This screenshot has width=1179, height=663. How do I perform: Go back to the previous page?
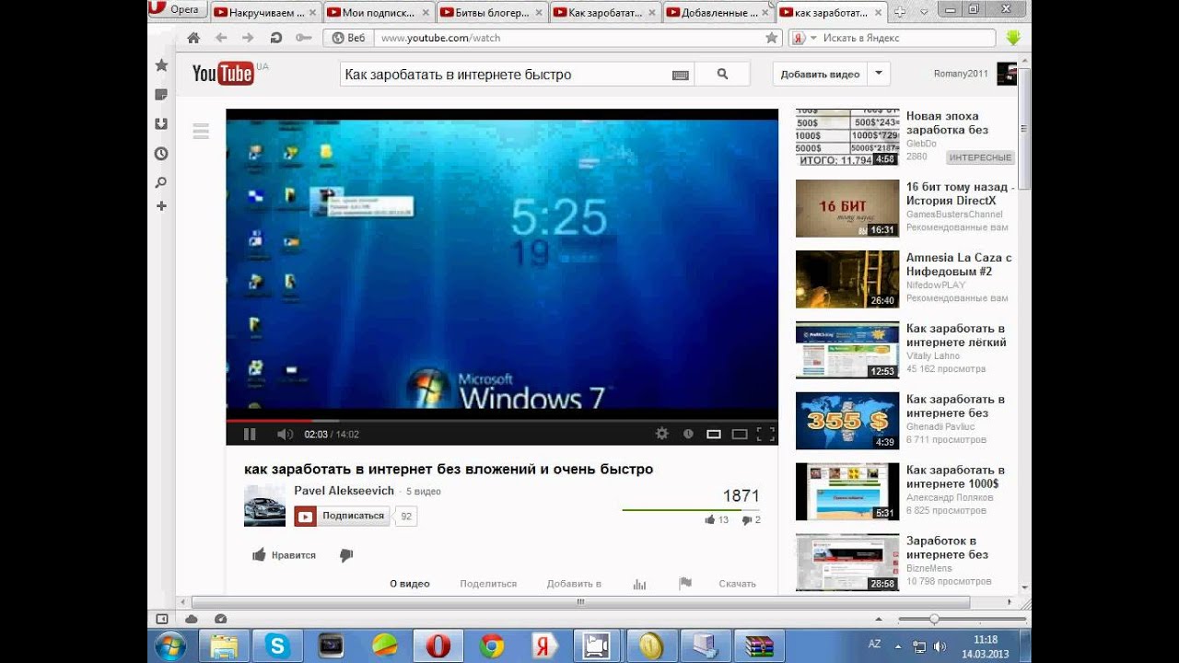221,38
